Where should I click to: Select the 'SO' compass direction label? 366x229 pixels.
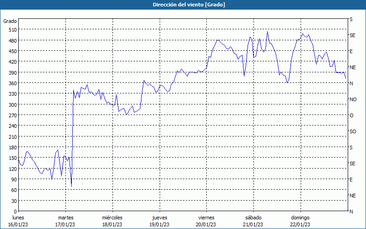tap(353, 131)
